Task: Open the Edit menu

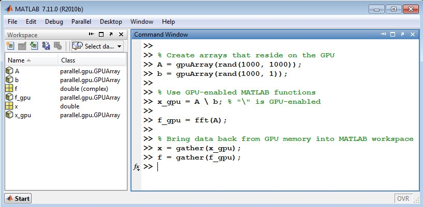Action: tap(31, 22)
